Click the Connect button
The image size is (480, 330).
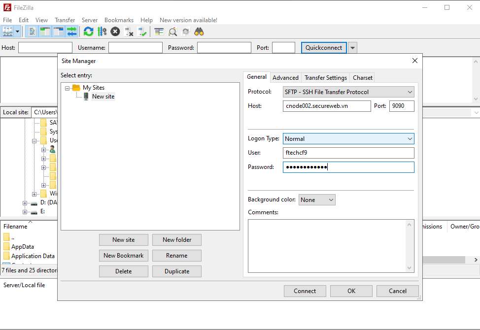click(x=305, y=291)
